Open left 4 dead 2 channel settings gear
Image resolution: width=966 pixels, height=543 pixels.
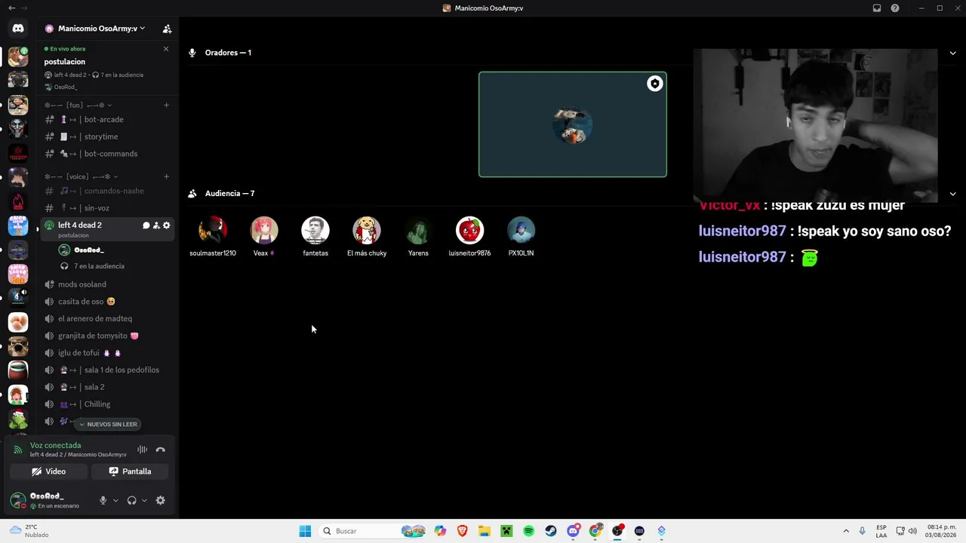coord(167,225)
